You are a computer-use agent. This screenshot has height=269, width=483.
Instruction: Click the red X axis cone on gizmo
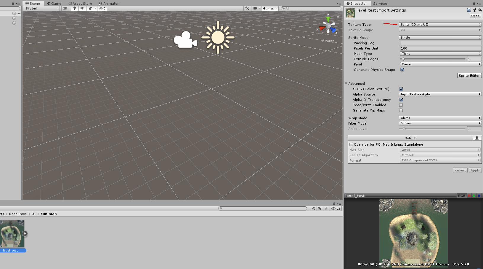pyautogui.click(x=322, y=28)
